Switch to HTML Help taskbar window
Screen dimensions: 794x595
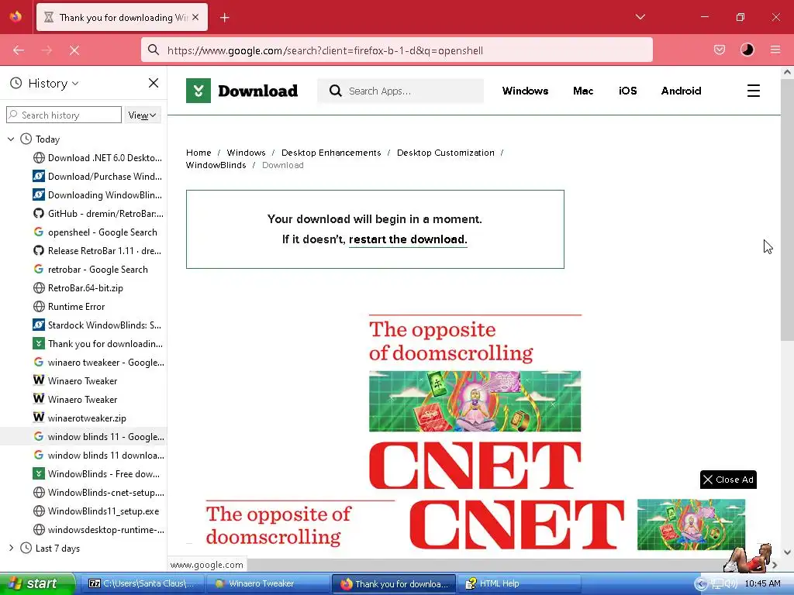pyautogui.click(x=520, y=584)
